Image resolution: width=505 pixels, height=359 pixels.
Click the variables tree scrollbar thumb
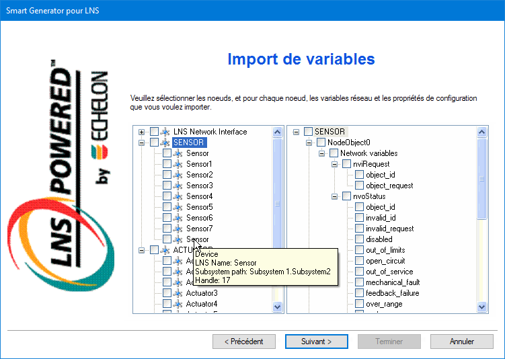[482, 179]
